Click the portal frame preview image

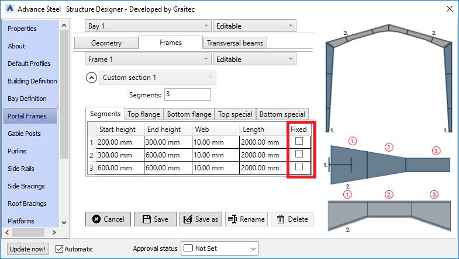(x=389, y=78)
